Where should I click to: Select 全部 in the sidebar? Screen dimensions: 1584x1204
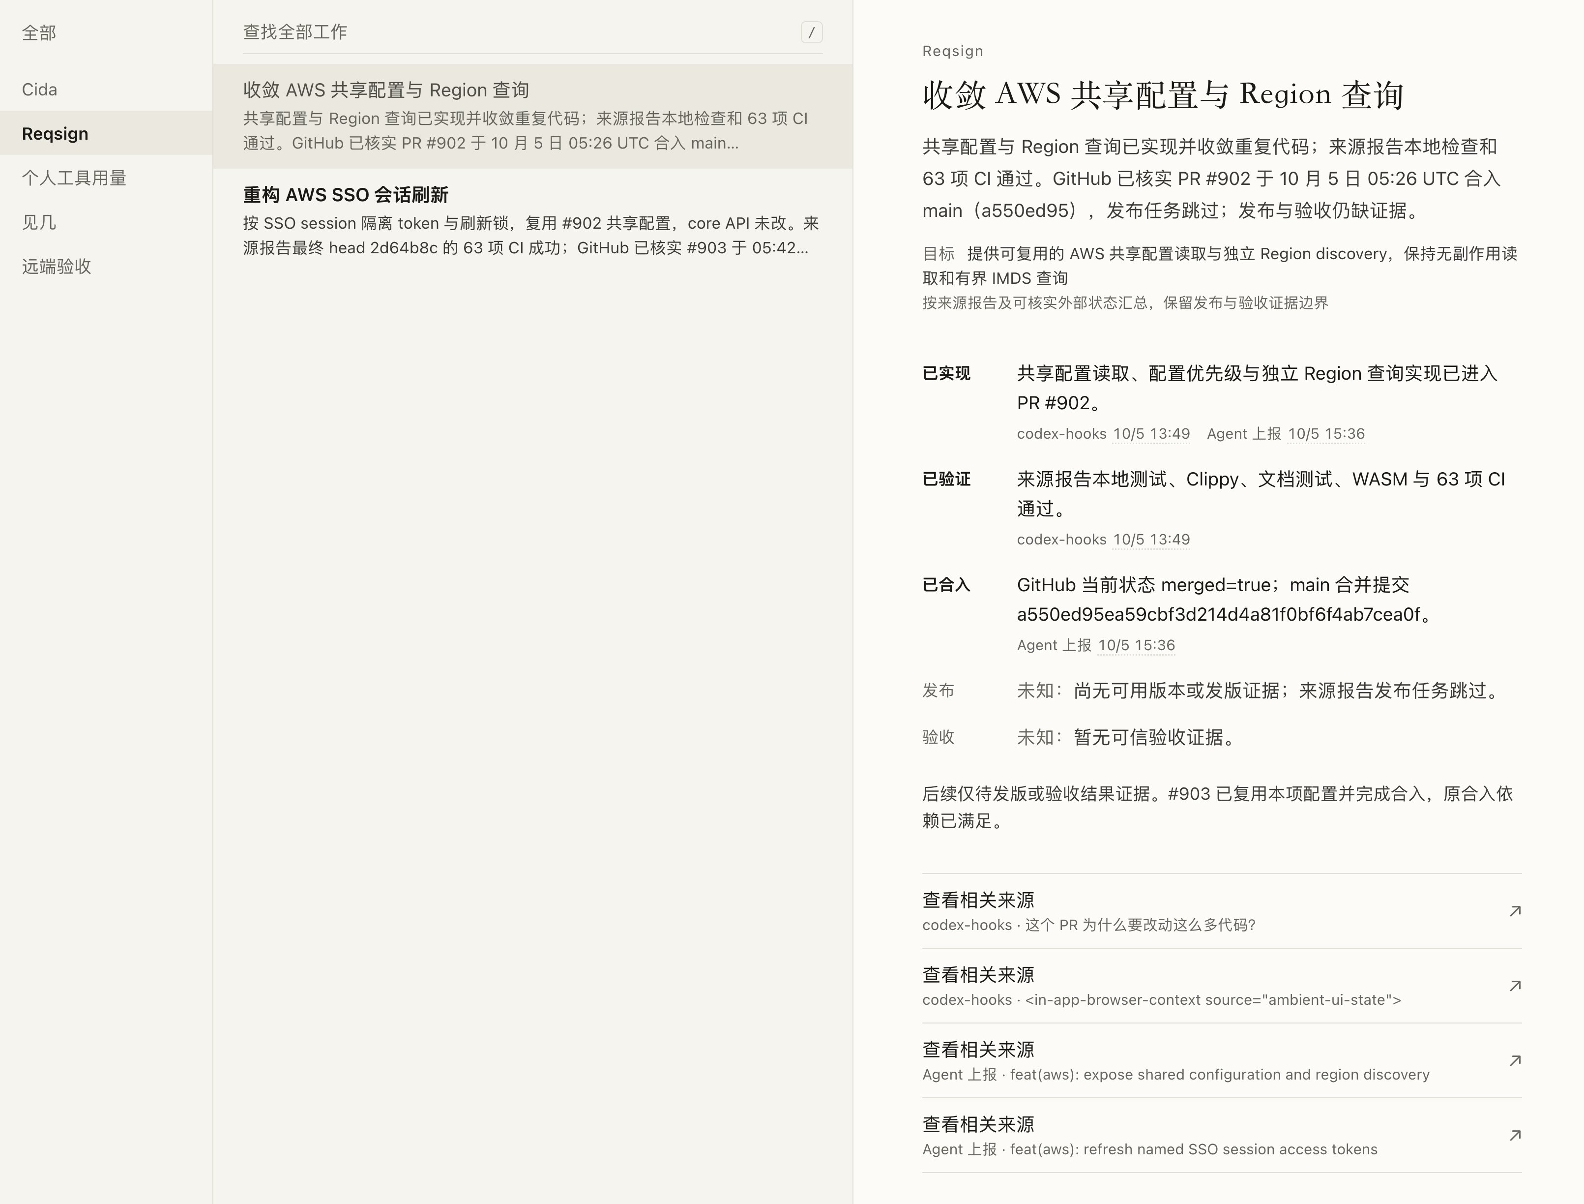tap(106, 33)
